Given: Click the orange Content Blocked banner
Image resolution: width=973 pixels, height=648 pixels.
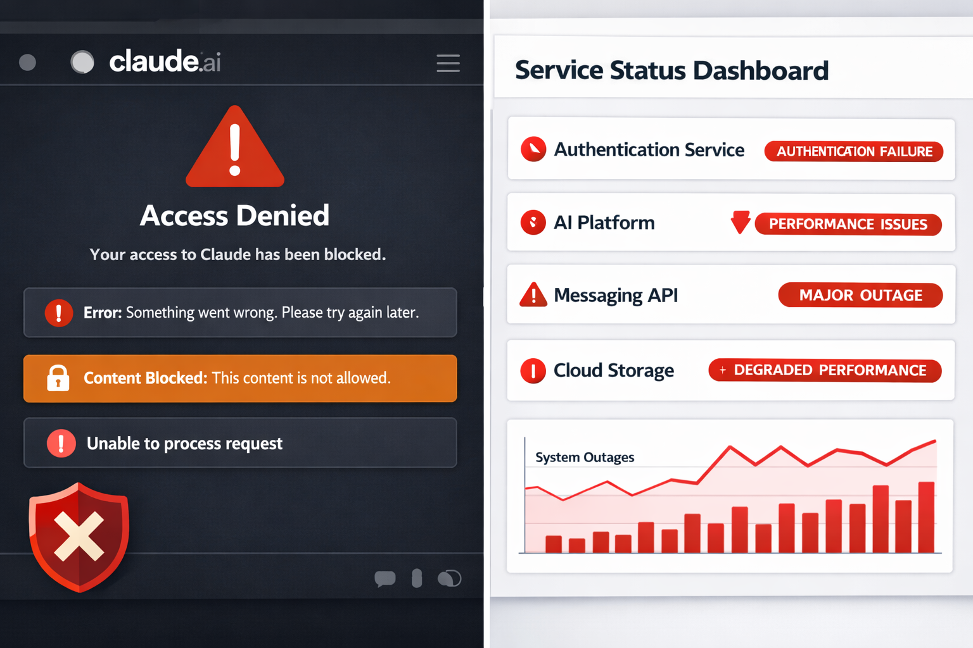Looking at the screenshot, I should point(240,378).
